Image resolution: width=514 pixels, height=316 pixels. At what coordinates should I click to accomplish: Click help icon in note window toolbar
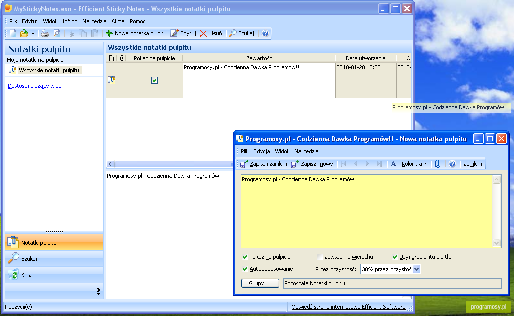point(452,164)
